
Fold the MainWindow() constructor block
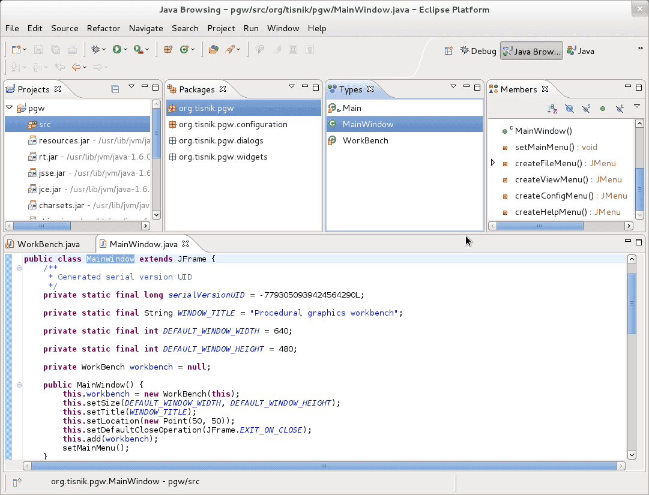pos(19,385)
